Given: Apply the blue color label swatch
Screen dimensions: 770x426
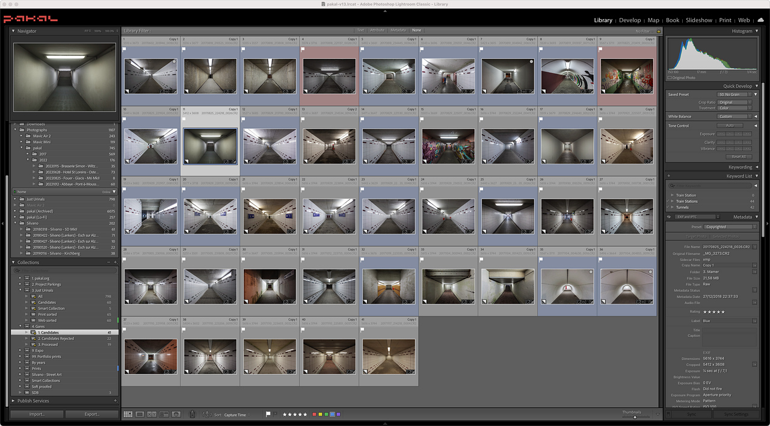Looking at the screenshot, I should 333,415.
